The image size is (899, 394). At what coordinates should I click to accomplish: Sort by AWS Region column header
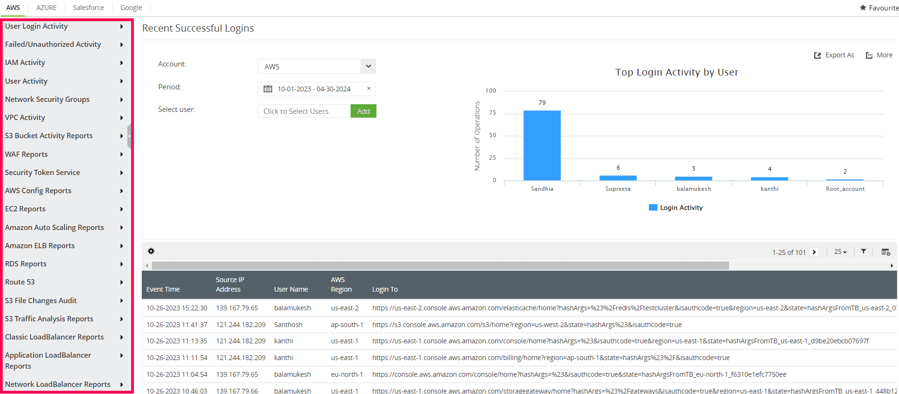point(341,285)
